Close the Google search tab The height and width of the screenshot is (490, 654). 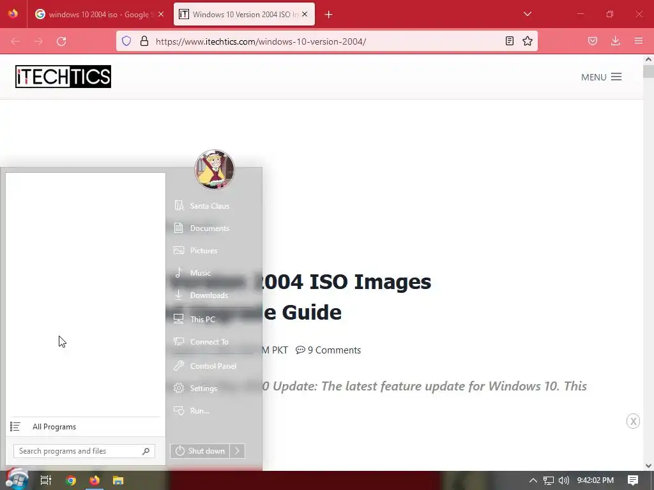[x=161, y=14]
